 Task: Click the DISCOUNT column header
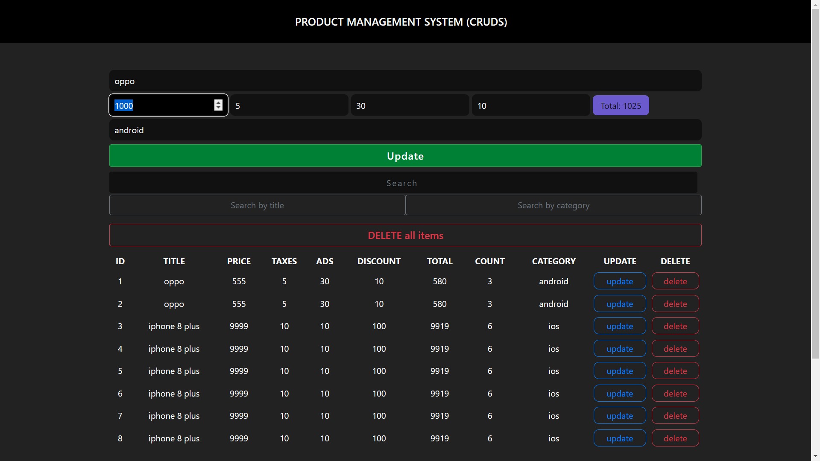tap(379, 261)
